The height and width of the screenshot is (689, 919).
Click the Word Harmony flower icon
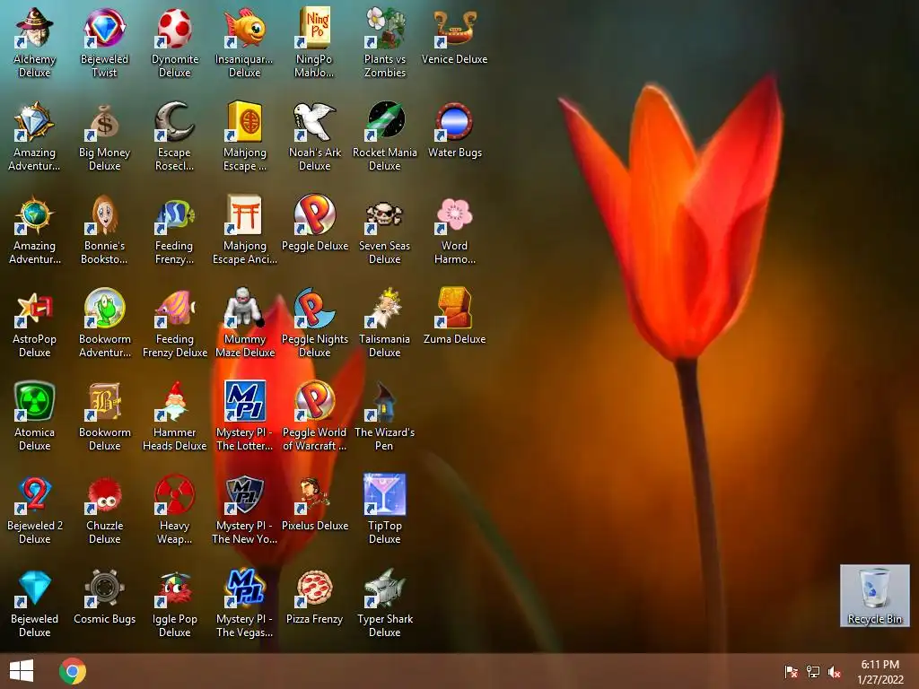click(454, 214)
